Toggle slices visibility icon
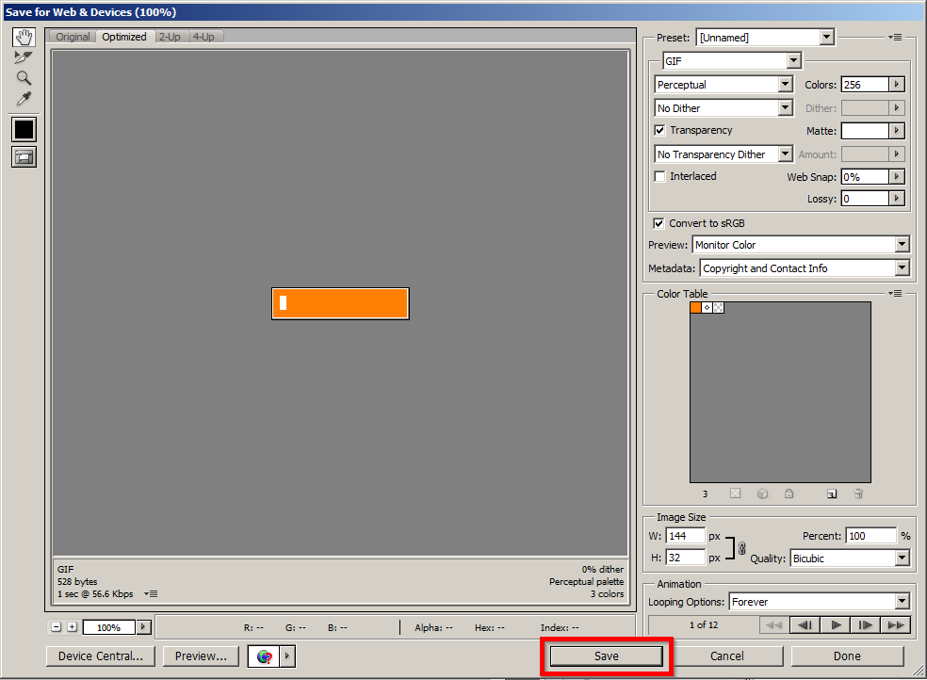Viewport: 927px width, 680px height. [24, 157]
